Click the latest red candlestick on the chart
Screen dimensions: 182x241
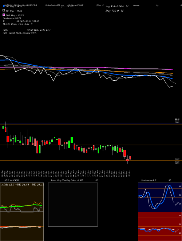point(130,158)
